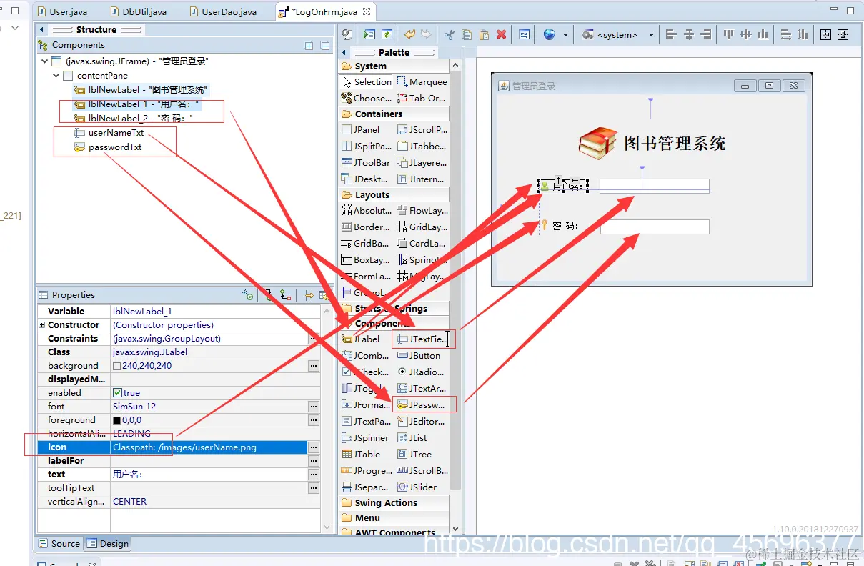The width and height of the screenshot is (864, 566).
Task: Close the LogOnFrm.java tab
Action: click(x=367, y=11)
